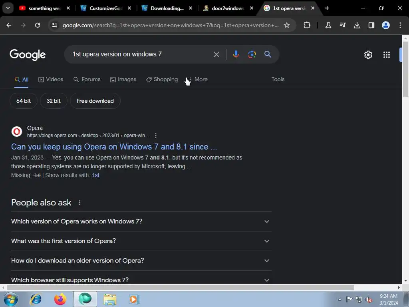Open 'Can you keep using Opera' result
The height and width of the screenshot is (307, 409).
(x=114, y=147)
